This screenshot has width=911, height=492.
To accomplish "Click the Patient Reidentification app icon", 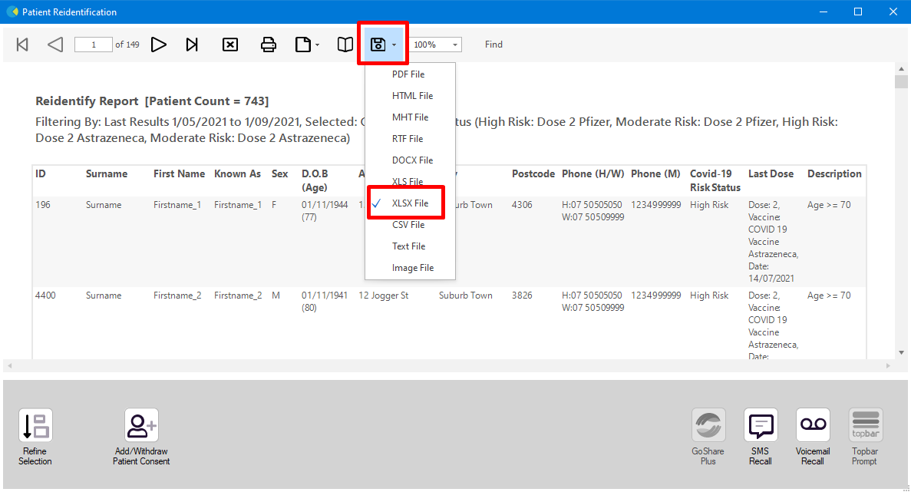I will coord(12,12).
